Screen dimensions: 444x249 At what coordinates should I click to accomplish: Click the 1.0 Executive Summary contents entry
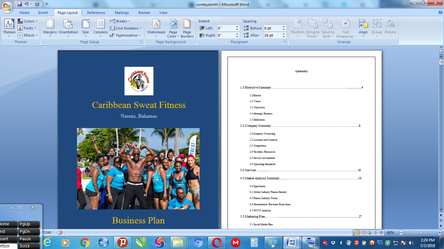(301, 88)
